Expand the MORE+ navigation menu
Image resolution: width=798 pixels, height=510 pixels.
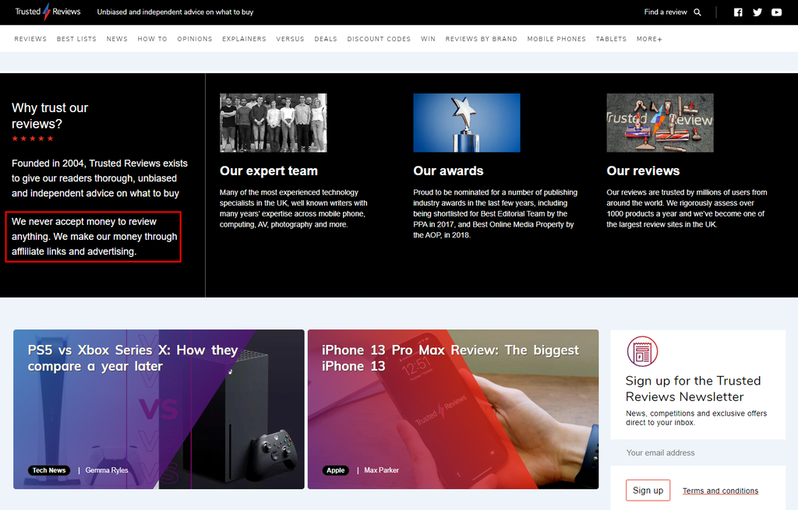(649, 39)
